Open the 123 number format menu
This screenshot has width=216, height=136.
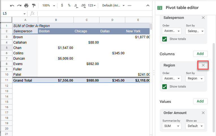click(x=92, y=5)
